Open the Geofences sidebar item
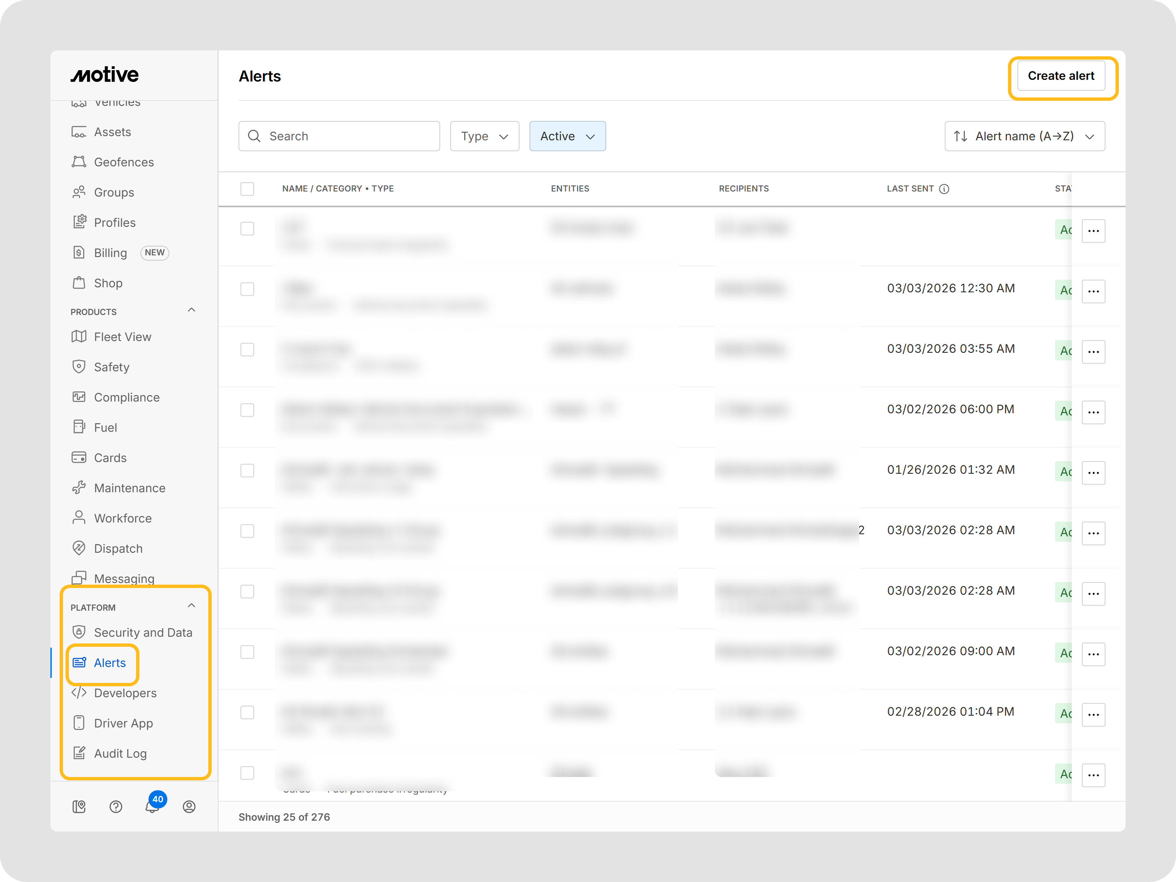Screen dimensions: 1176x882 click(123, 162)
